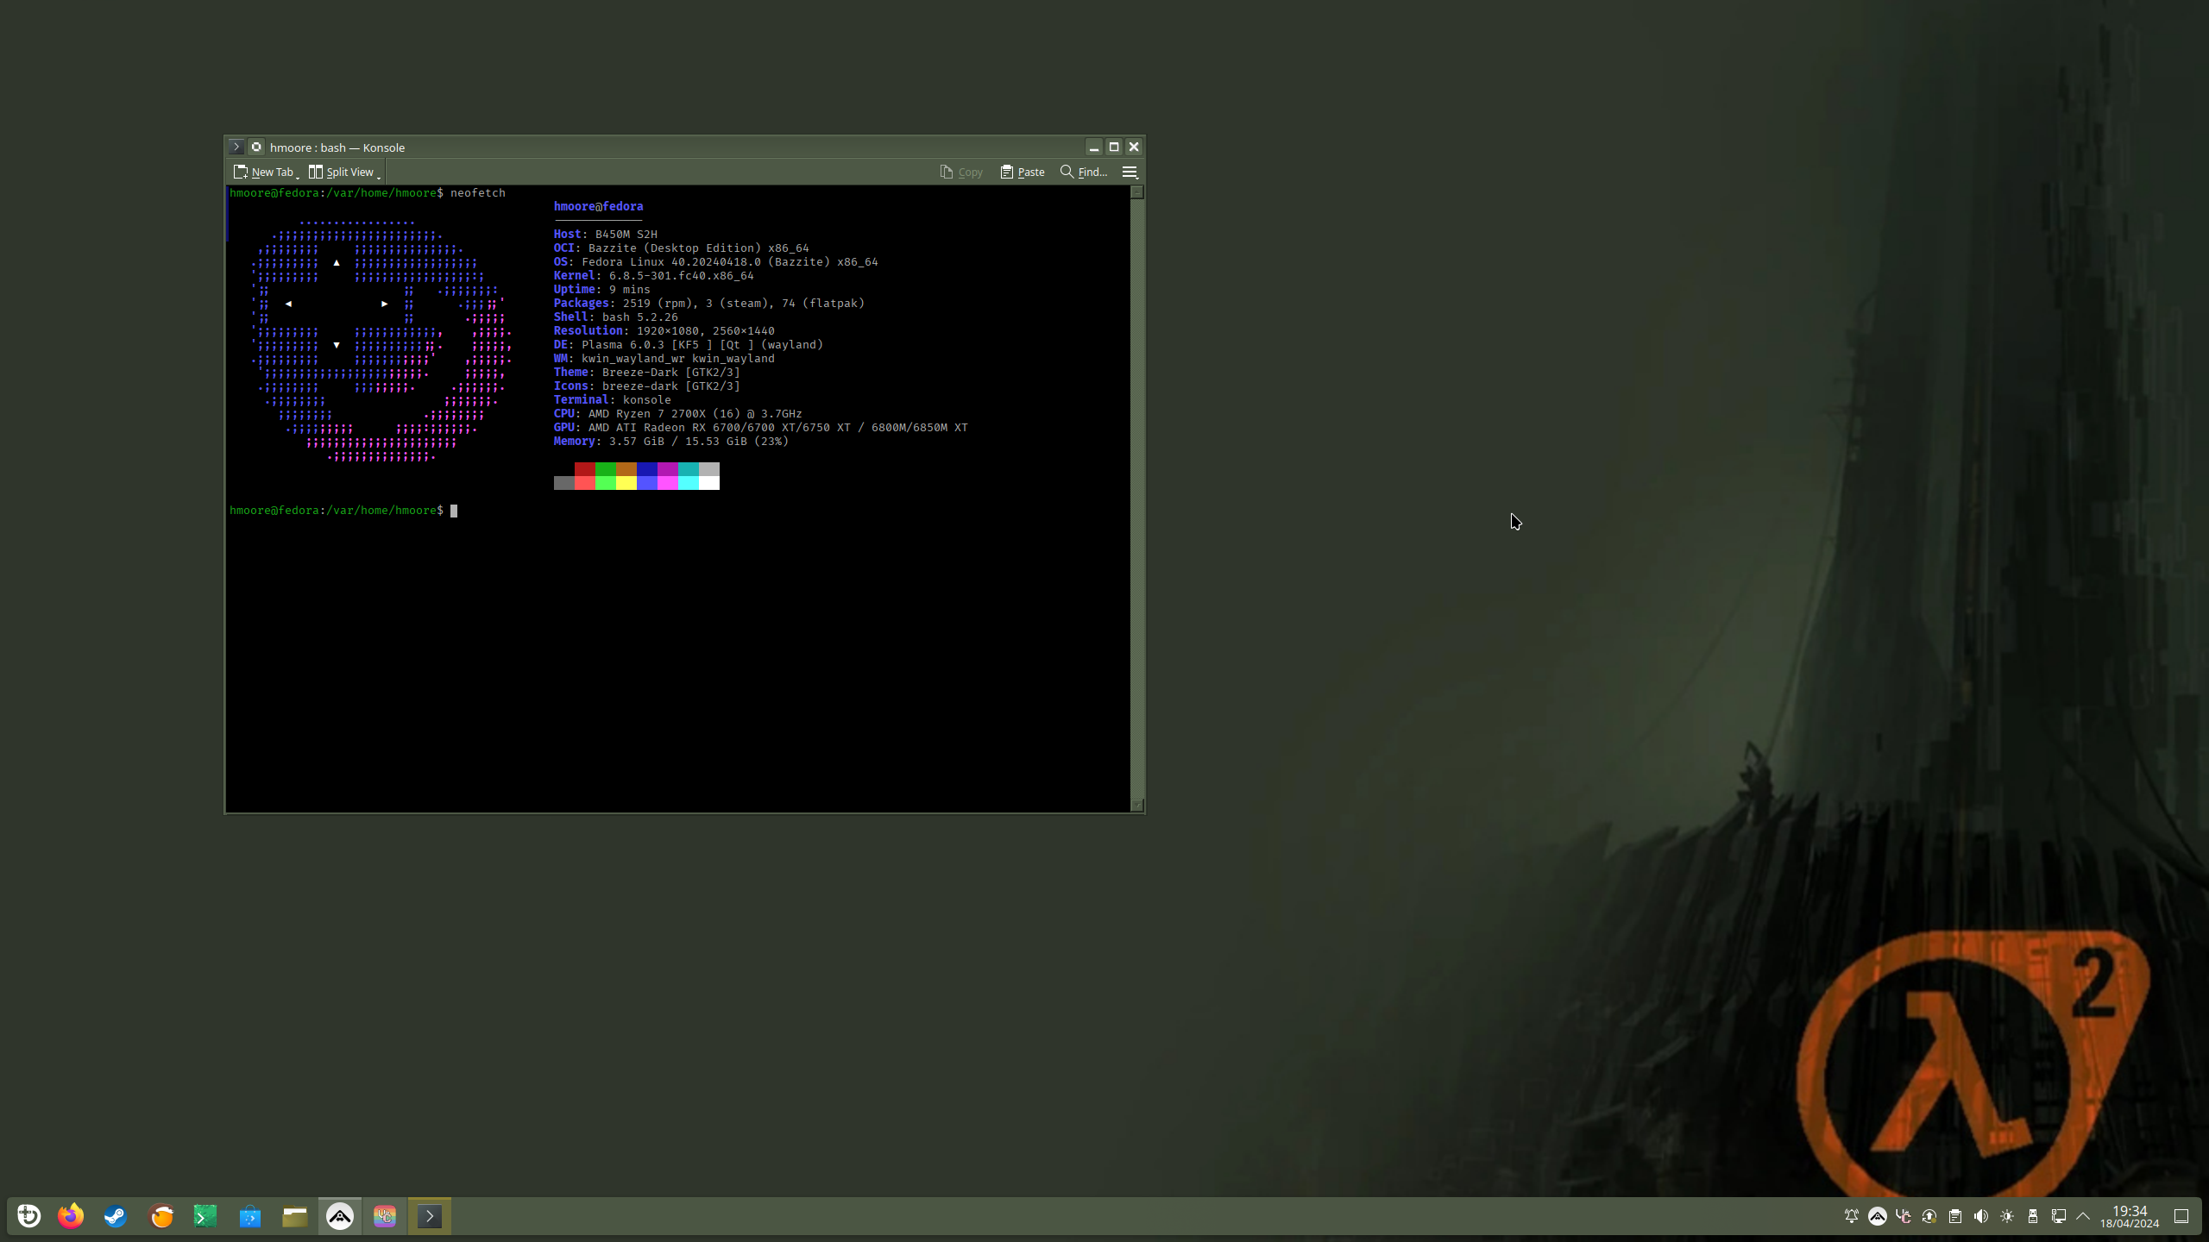Open the Discover software store icon
The height and width of the screenshot is (1242, 2209).
tap(250, 1216)
